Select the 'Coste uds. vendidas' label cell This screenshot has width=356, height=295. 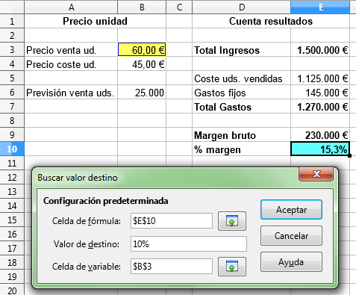[241, 78]
